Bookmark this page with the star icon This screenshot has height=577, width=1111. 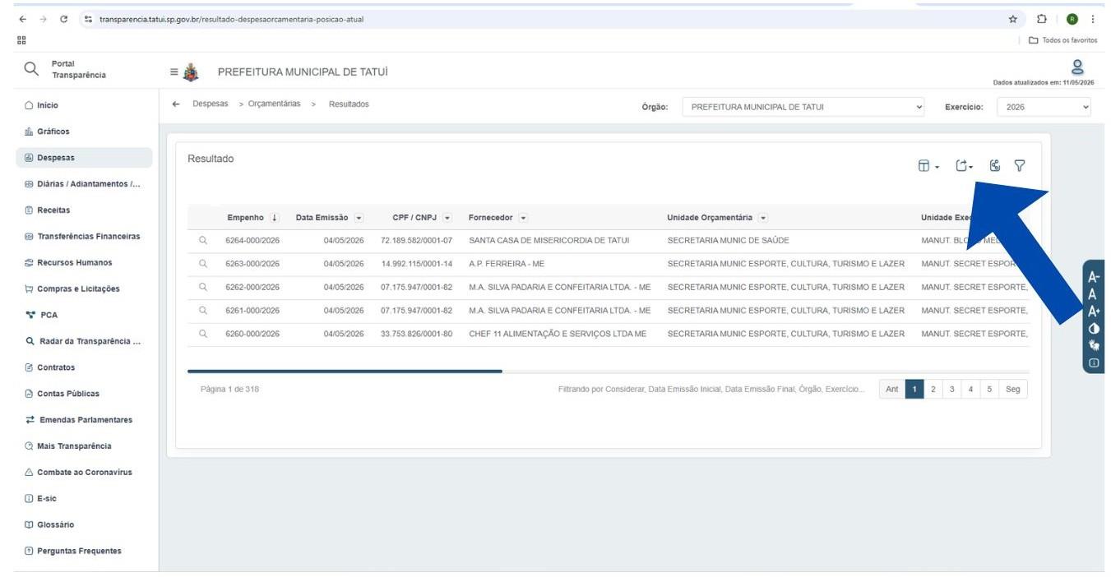pyautogui.click(x=1012, y=20)
